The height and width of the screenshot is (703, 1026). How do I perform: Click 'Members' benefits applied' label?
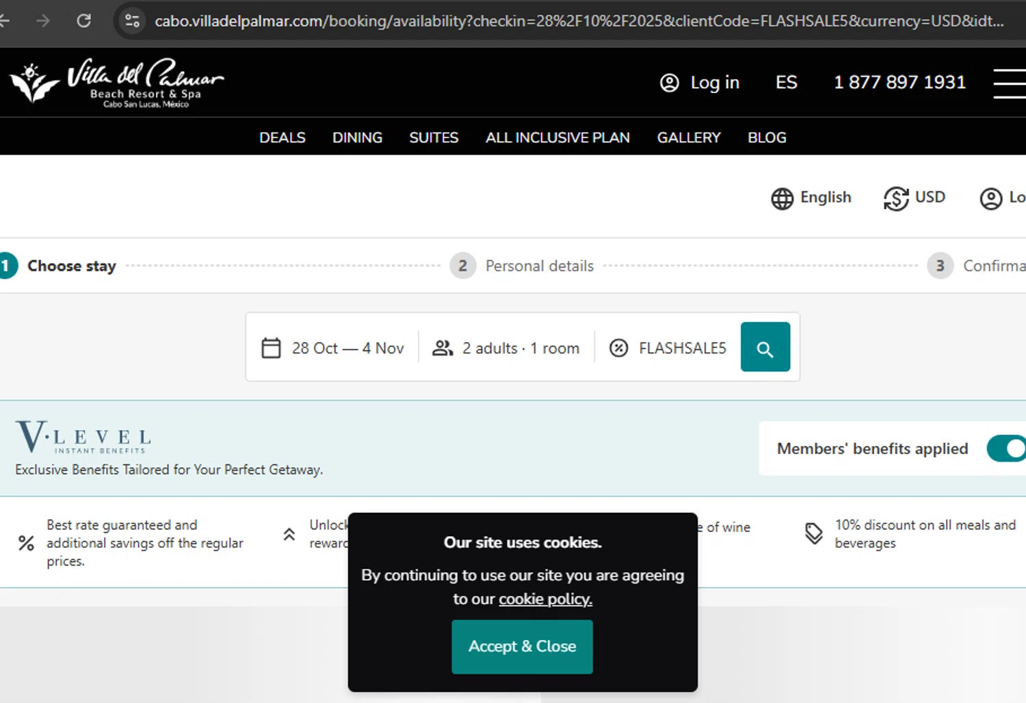[x=872, y=449]
